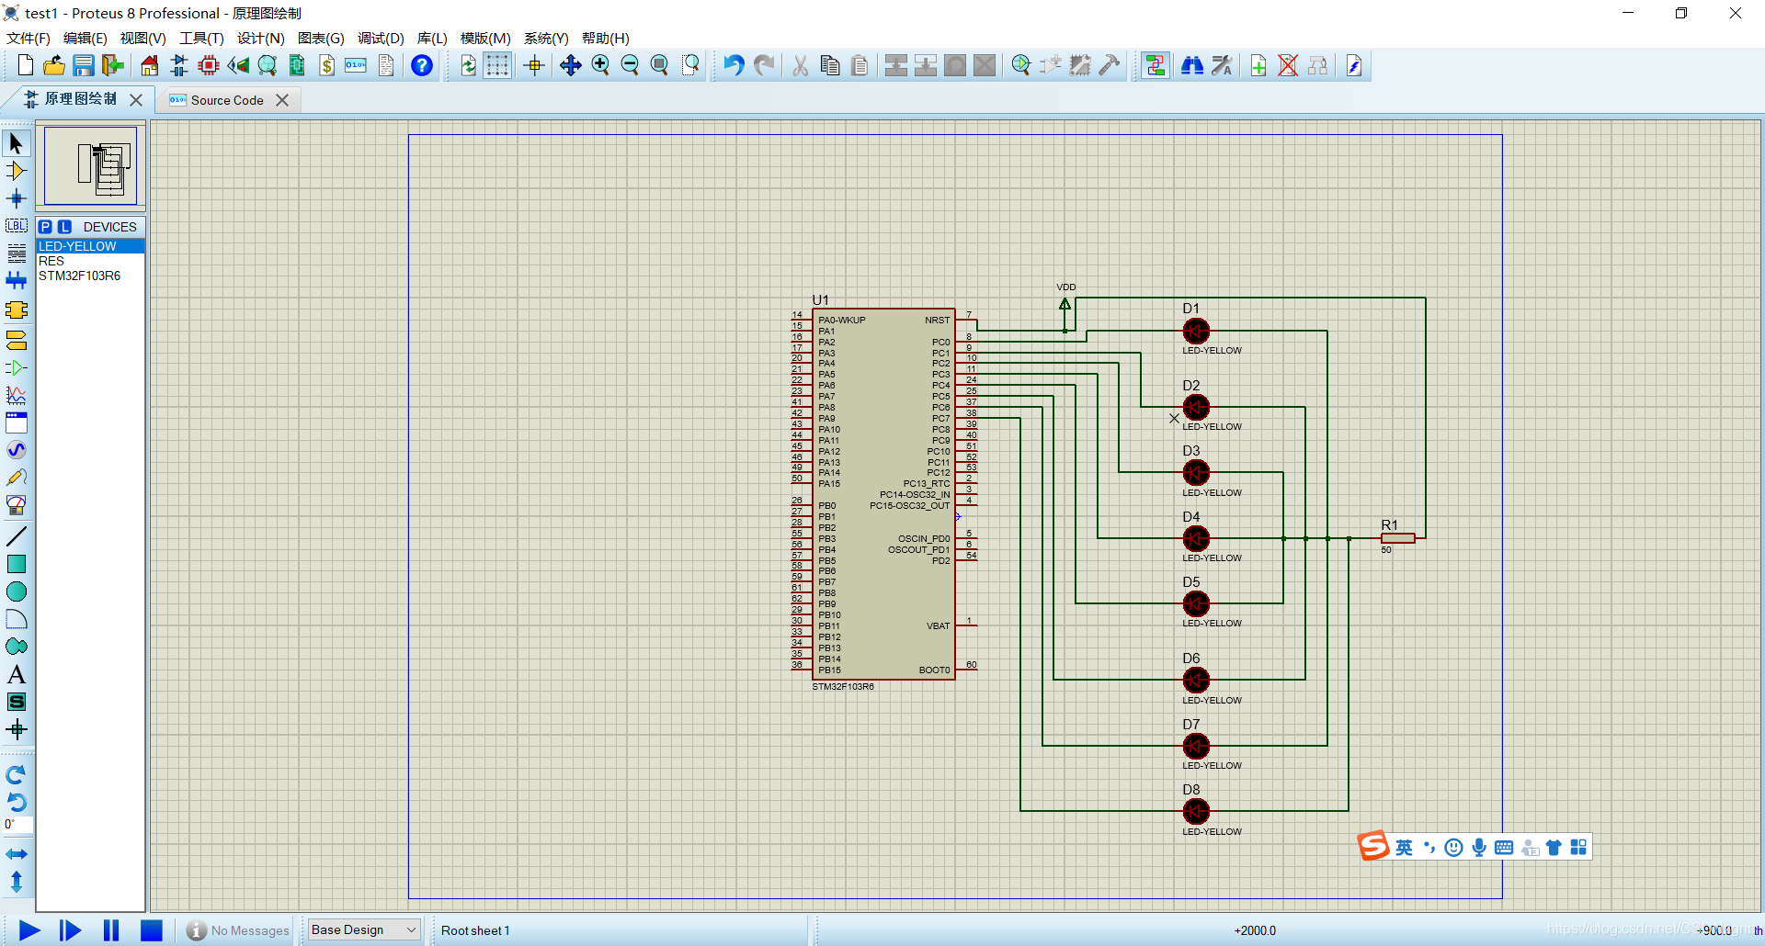Click the rotate clockwise icon
The height and width of the screenshot is (946, 1765).
tap(17, 775)
